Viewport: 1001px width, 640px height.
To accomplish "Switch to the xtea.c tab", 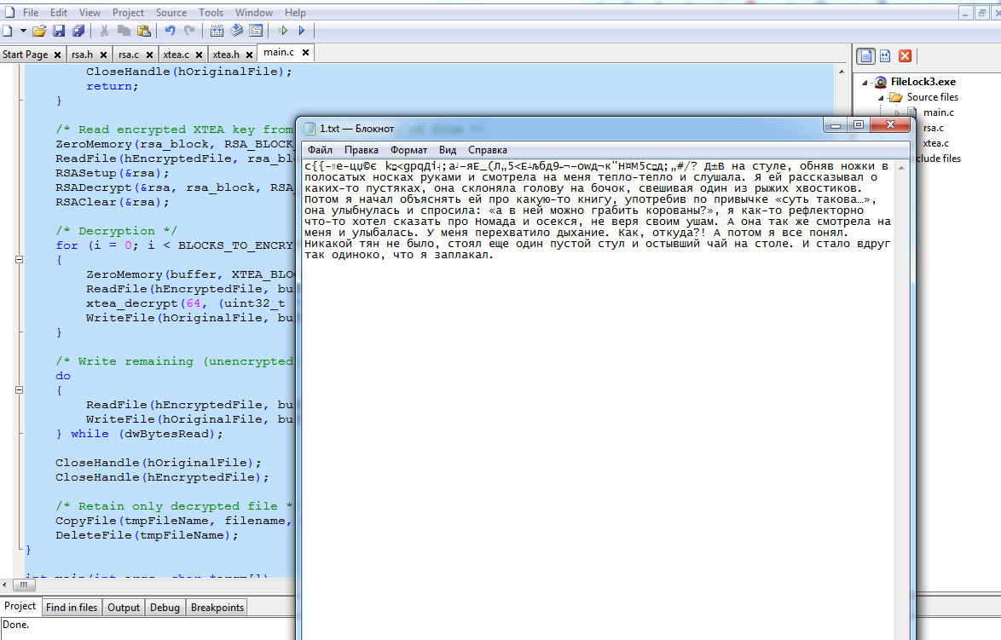I will tap(176, 55).
